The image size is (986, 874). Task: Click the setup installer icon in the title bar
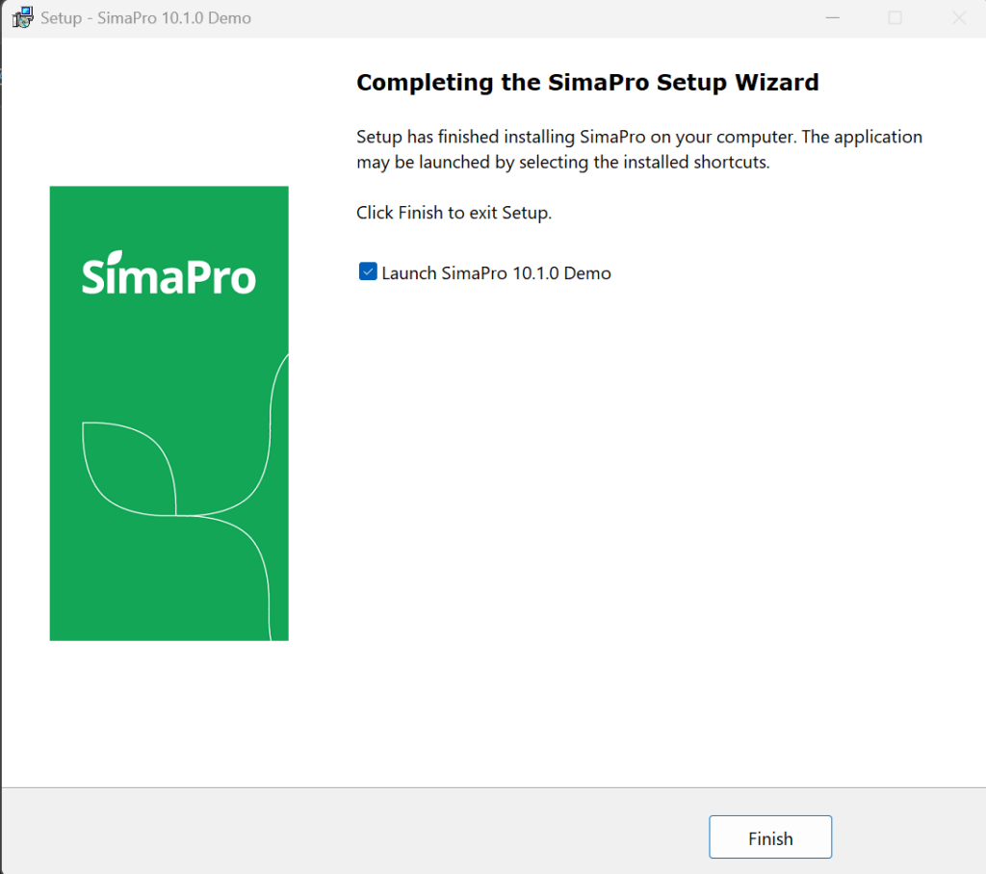point(23,17)
